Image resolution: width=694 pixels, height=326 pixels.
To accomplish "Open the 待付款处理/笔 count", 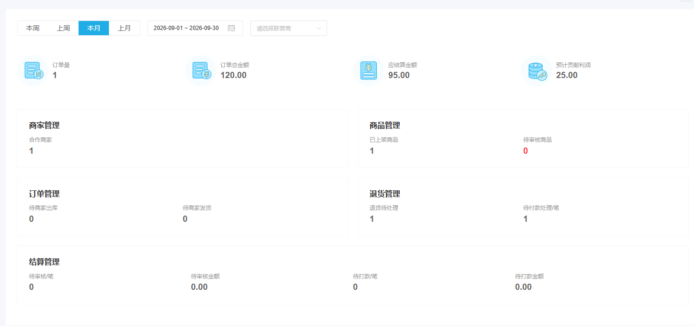I will click(x=526, y=219).
